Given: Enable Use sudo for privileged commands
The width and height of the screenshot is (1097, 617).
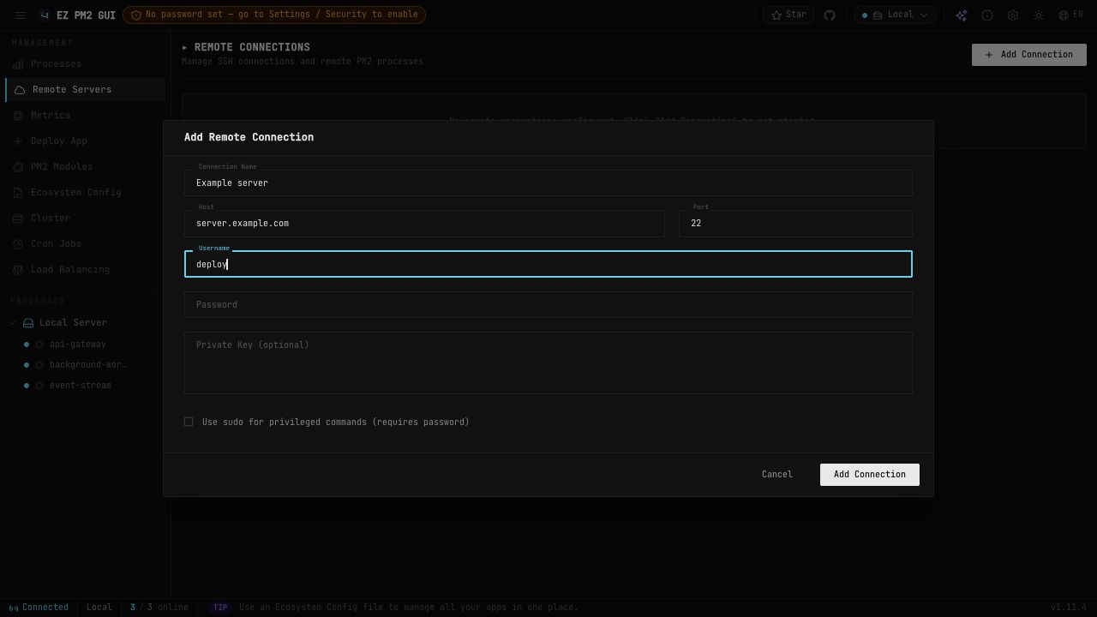Looking at the screenshot, I should pos(189,422).
